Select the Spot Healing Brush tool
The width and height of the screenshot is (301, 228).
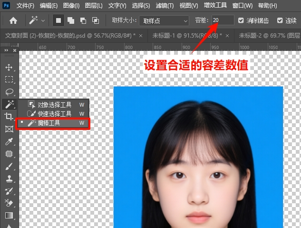[x=9, y=154]
